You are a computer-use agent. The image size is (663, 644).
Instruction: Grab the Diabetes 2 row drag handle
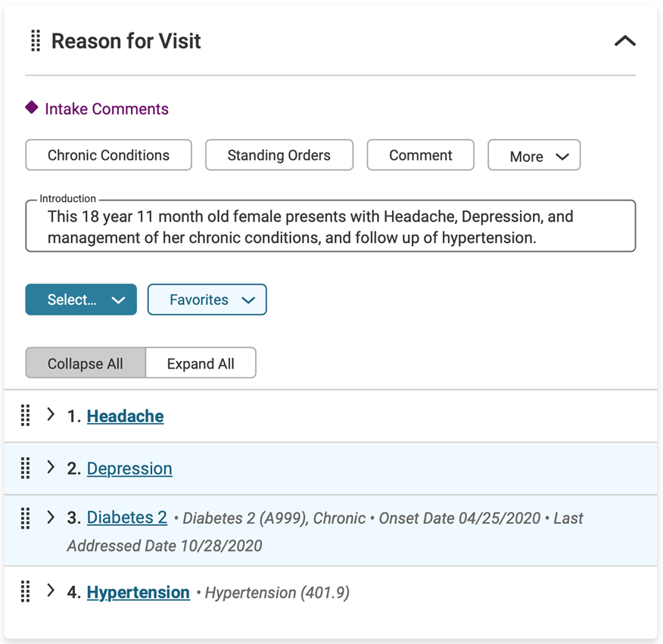(x=26, y=518)
